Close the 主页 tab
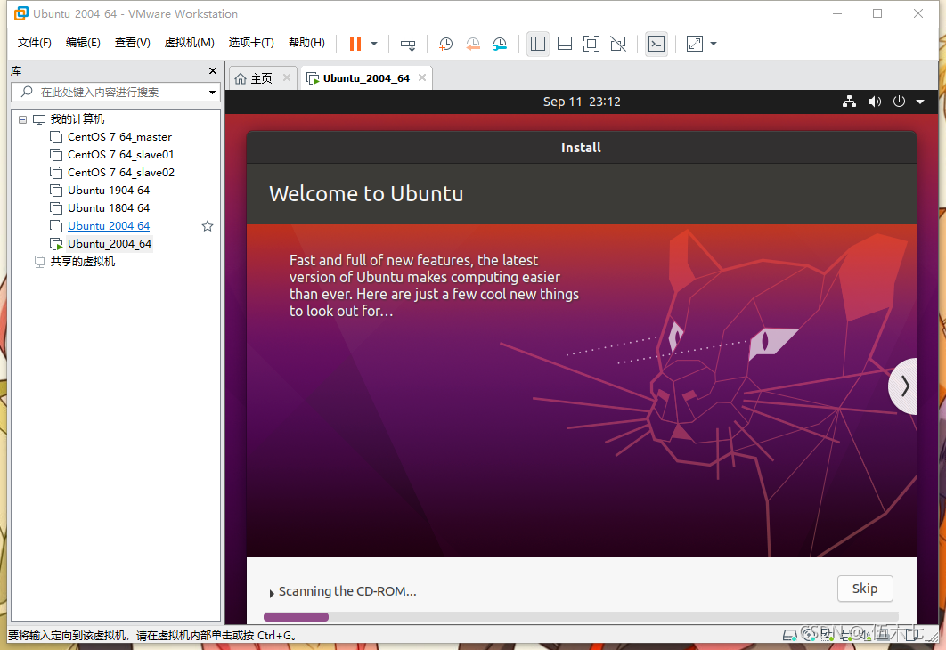The image size is (946, 650). pyautogui.click(x=287, y=77)
